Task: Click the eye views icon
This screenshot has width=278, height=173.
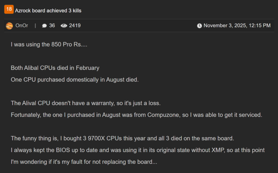Action: [x=64, y=26]
